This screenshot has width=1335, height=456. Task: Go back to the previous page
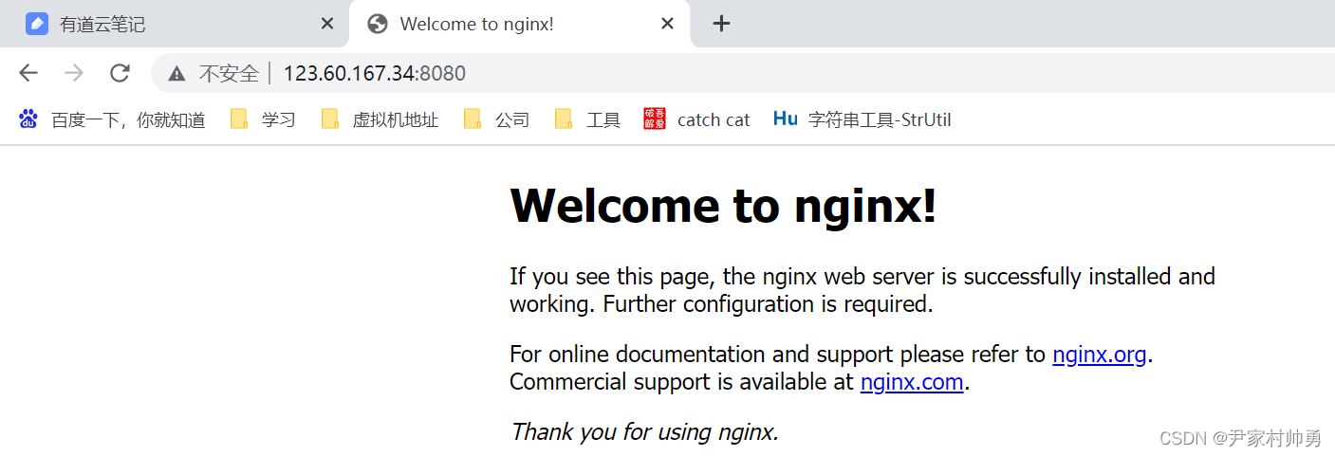click(x=28, y=73)
